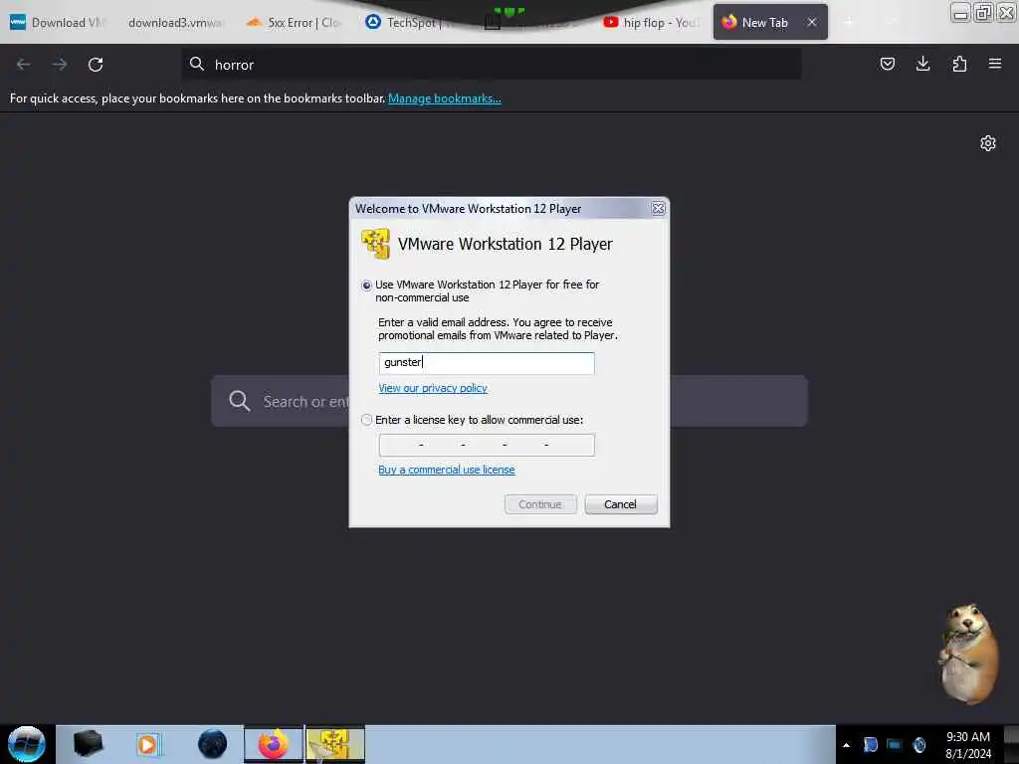Go back in Firefox

[x=24, y=65]
